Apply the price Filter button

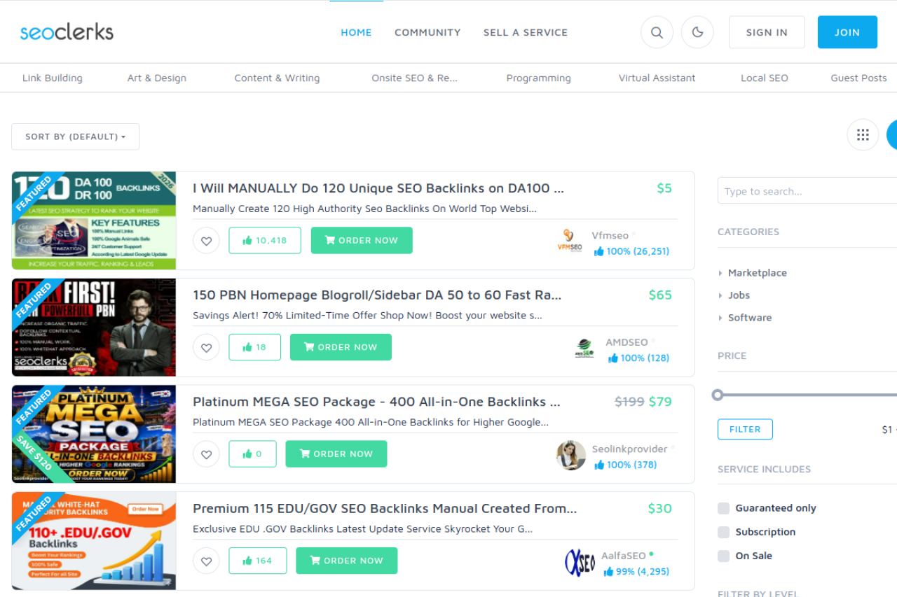745,429
